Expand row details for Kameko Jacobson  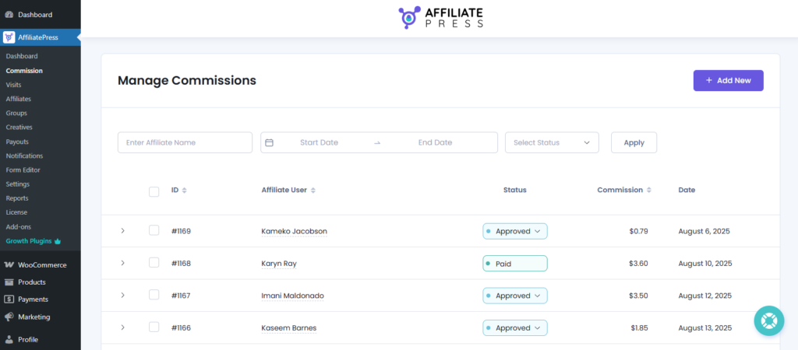coord(122,231)
